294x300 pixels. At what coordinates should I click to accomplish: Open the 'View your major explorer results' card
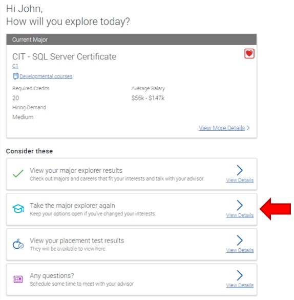pyautogui.click(x=132, y=174)
